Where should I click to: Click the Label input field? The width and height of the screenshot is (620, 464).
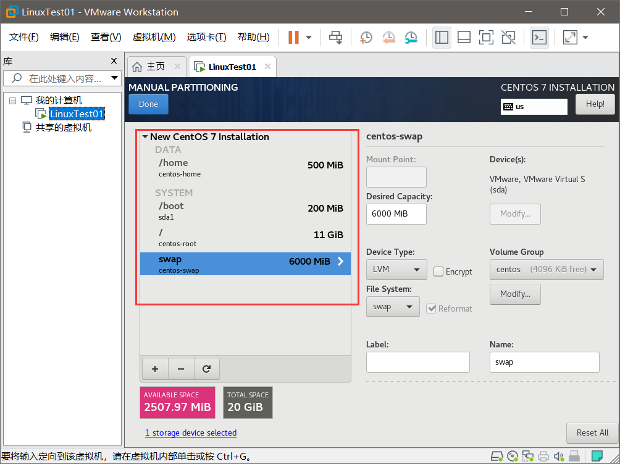tap(417, 362)
